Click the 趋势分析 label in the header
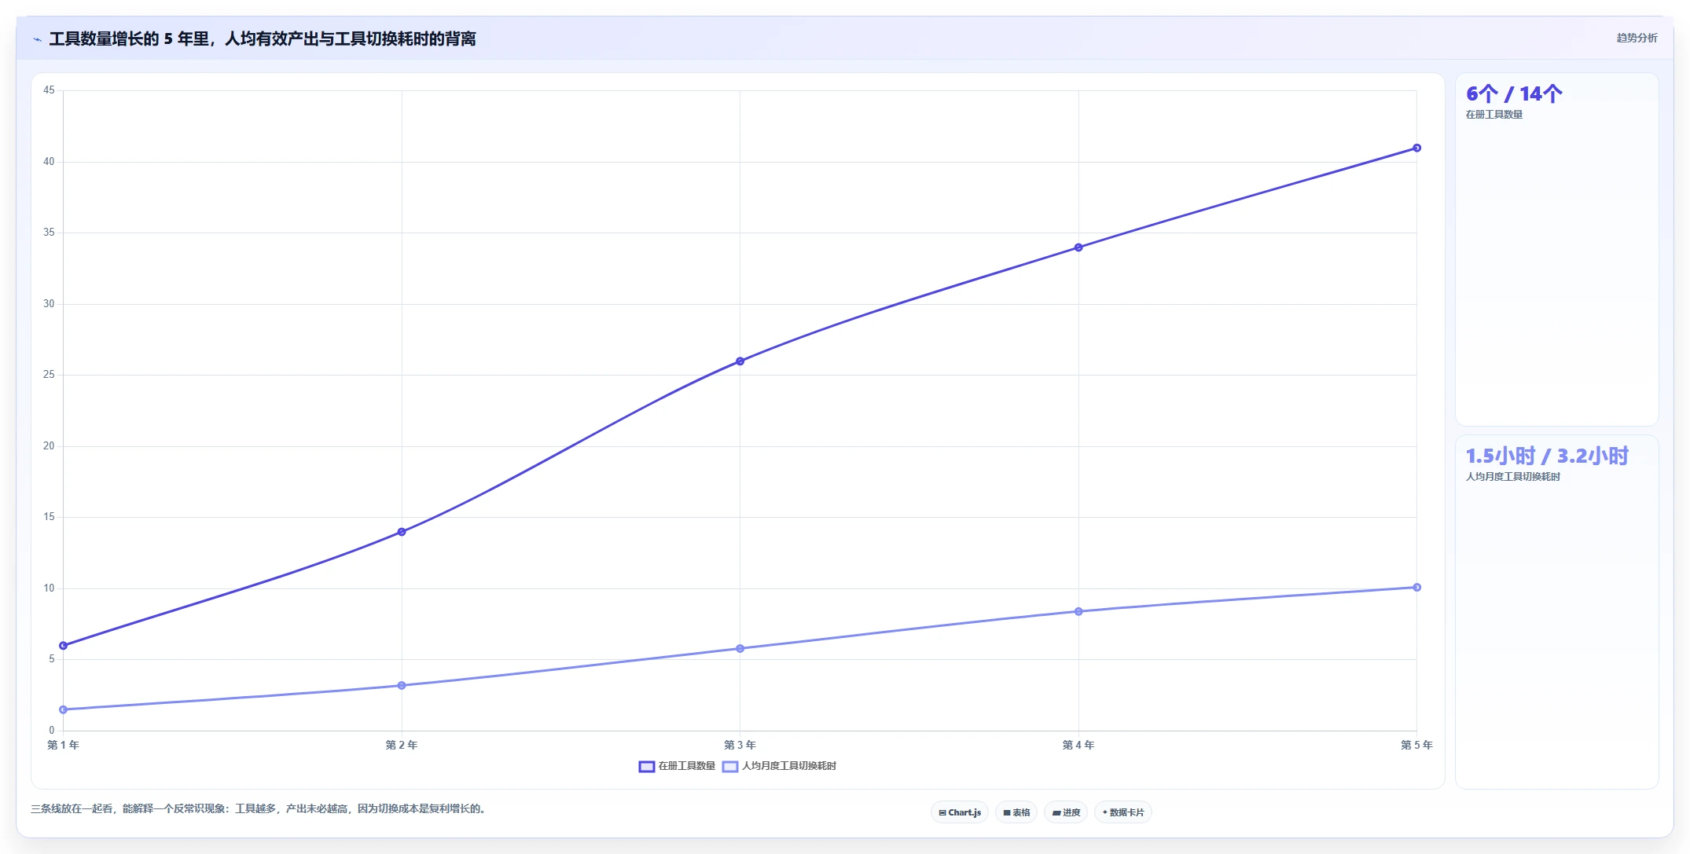 1637,38
